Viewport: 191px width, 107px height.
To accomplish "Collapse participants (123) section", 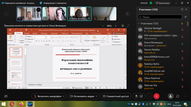I will click(139, 23).
